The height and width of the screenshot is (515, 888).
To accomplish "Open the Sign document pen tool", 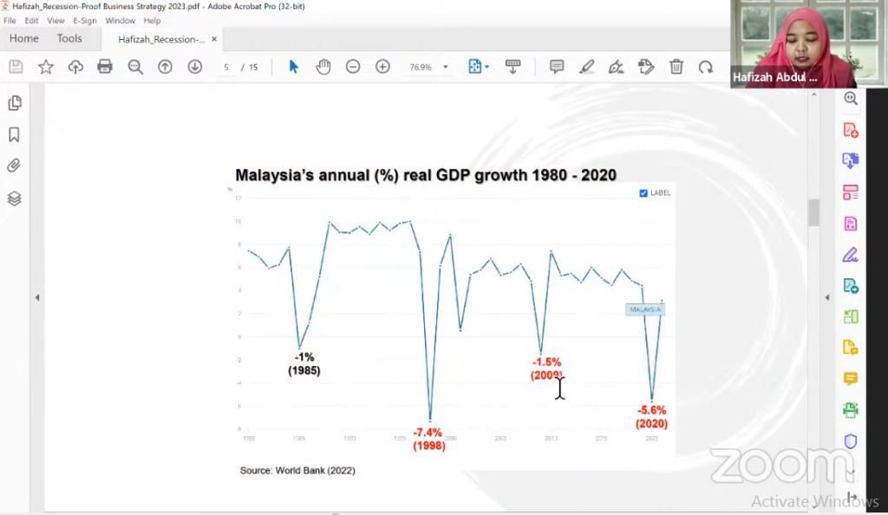I will tap(617, 68).
